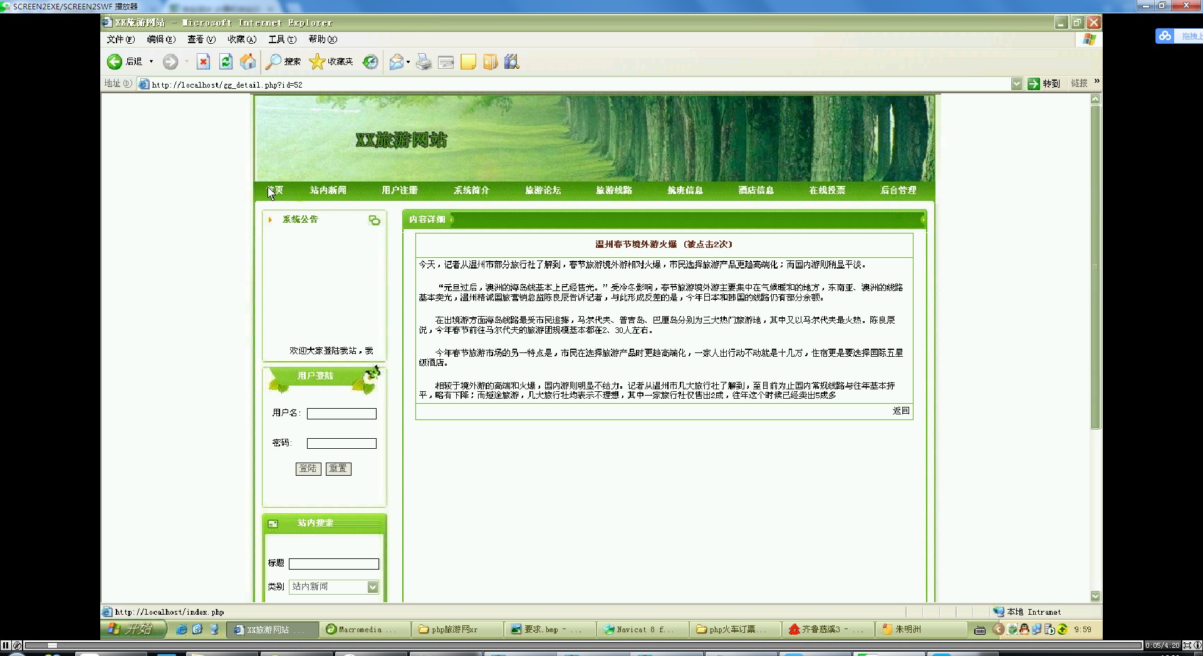This screenshot has height=656, width=1203.
Task: Click the orange folder toolbar icon
Action: coord(490,62)
